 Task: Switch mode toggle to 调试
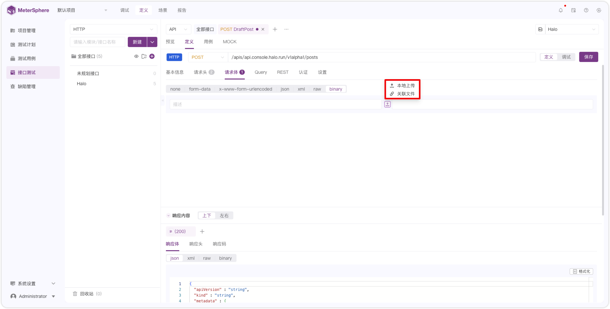tap(566, 57)
